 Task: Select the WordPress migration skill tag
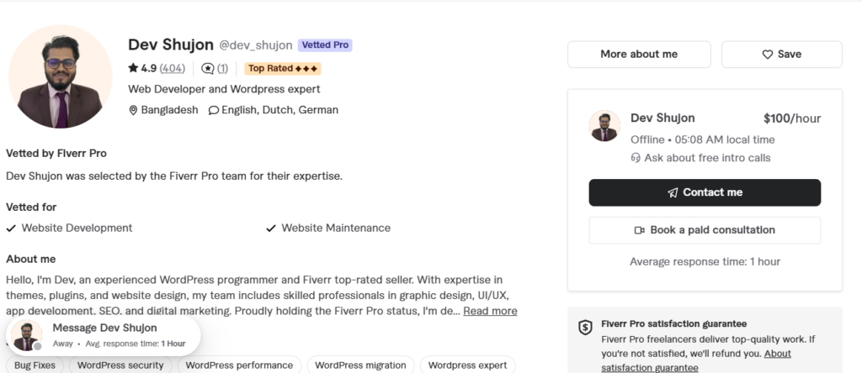coord(360,365)
